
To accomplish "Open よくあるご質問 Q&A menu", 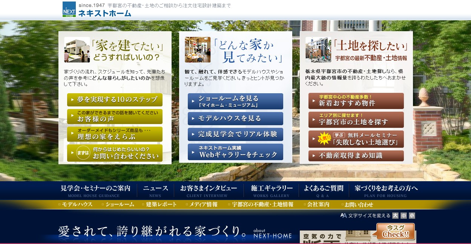I will (x=323, y=191).
